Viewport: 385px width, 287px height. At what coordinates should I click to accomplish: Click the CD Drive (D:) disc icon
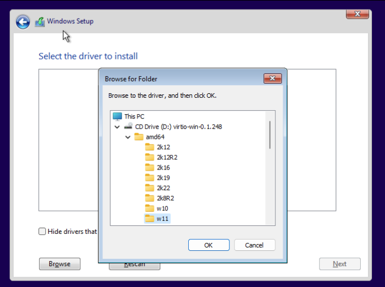pos(128,127)
